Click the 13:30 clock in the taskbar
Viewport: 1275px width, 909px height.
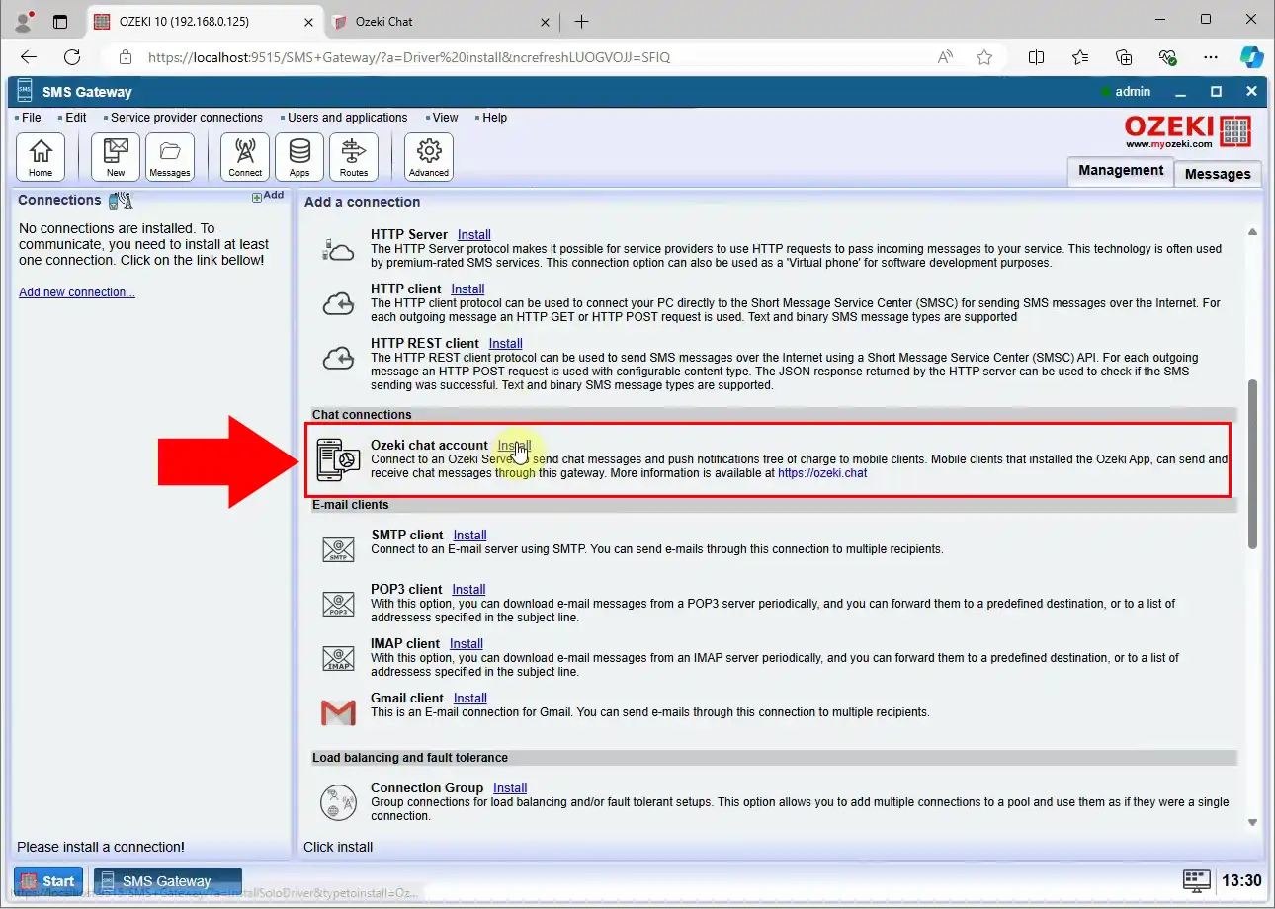click(1241, 880)
